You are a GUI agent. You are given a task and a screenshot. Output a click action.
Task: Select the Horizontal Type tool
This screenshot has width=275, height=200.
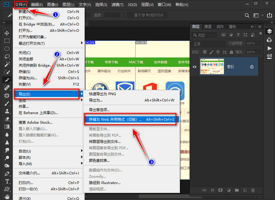click(x=7, y=182)
